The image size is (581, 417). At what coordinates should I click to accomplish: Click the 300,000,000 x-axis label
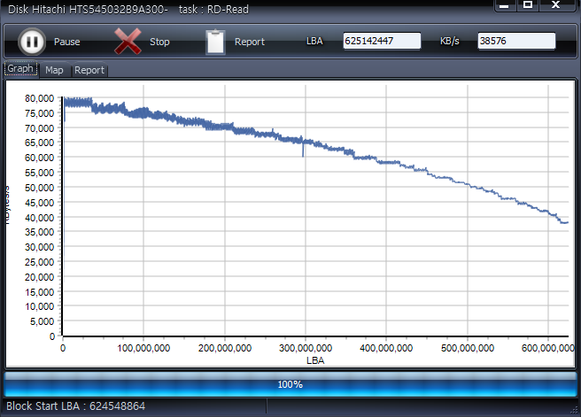pyautogui.click(x=306, y=348)
